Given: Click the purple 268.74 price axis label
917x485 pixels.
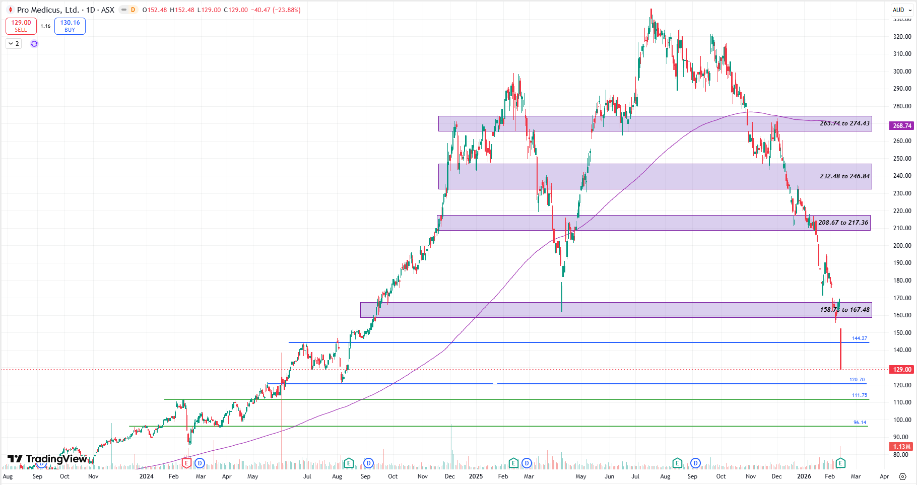Looking at the screenshot, I should click(902, 126).
